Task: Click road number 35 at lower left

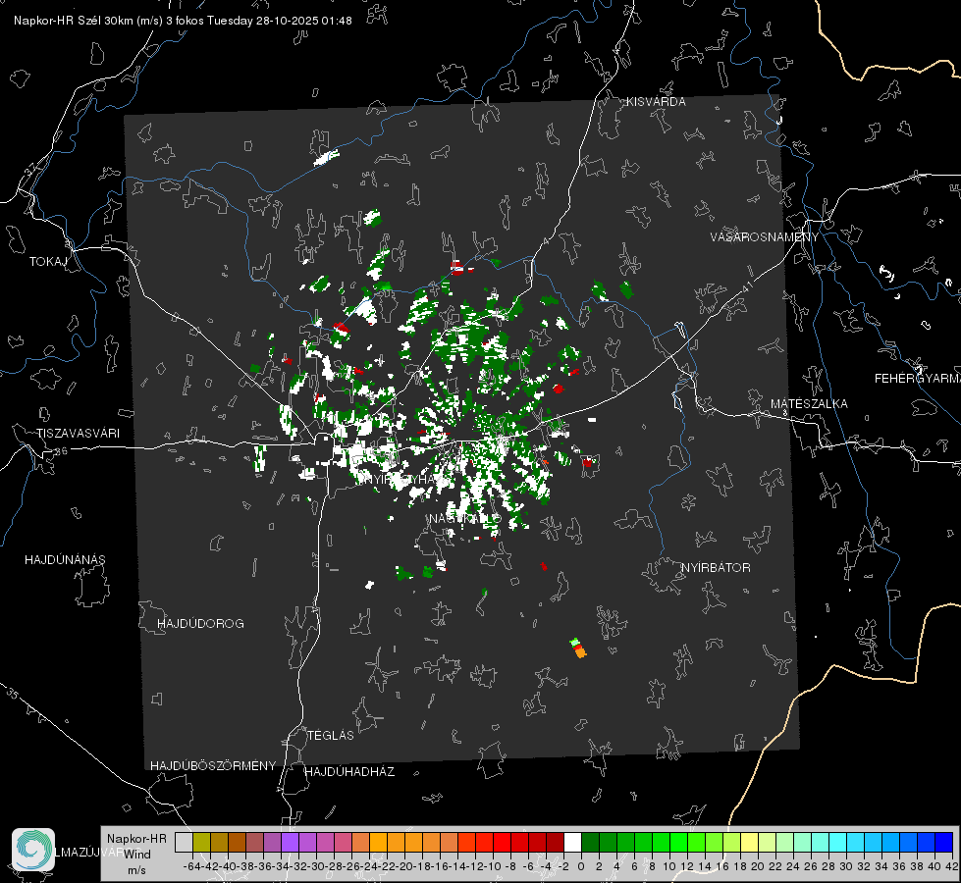Action: click(12, 694)
